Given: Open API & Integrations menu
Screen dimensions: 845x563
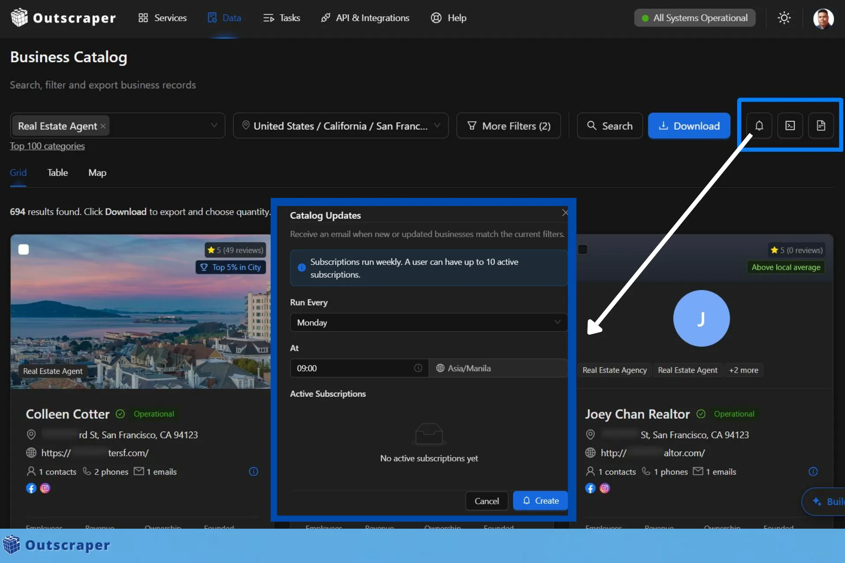Looking at the screenshot, I should pos(365,18).
